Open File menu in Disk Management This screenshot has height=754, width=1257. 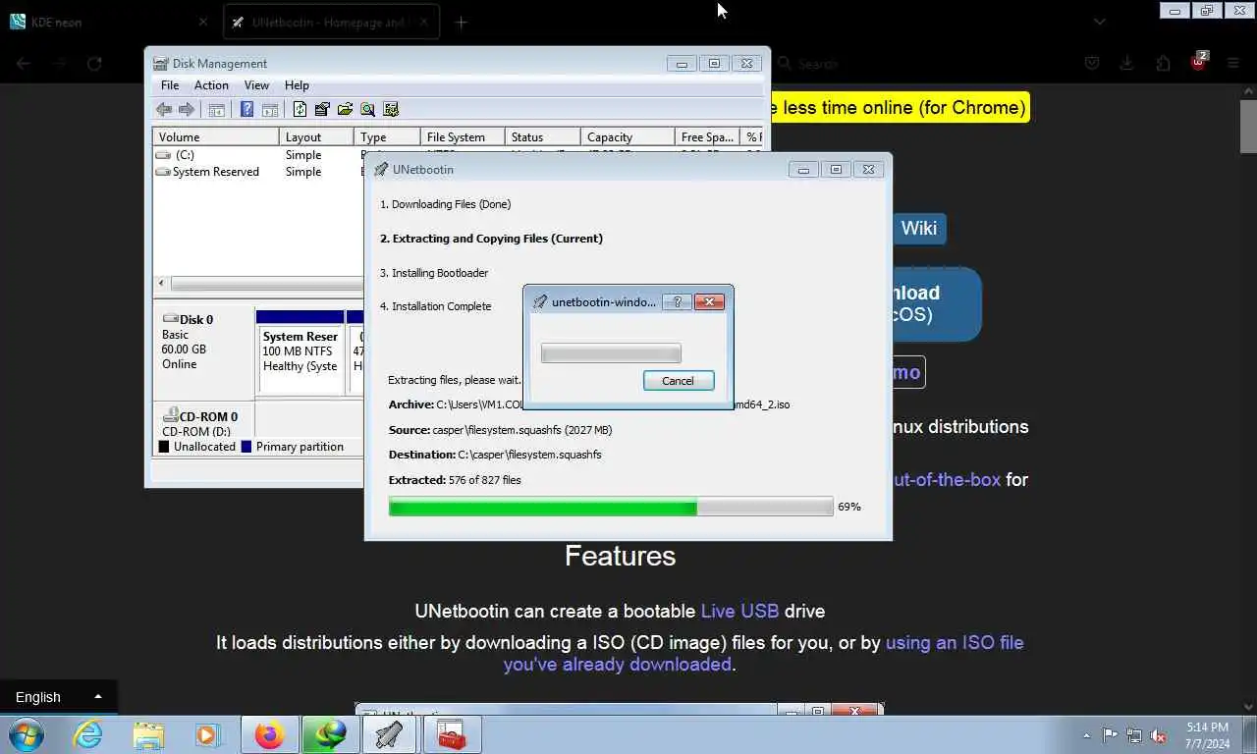click(x=170, y=85)
